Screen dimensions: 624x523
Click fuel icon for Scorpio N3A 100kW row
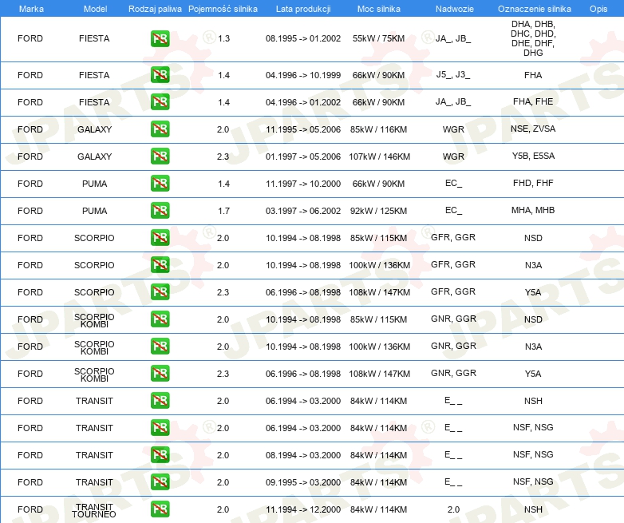160,265
